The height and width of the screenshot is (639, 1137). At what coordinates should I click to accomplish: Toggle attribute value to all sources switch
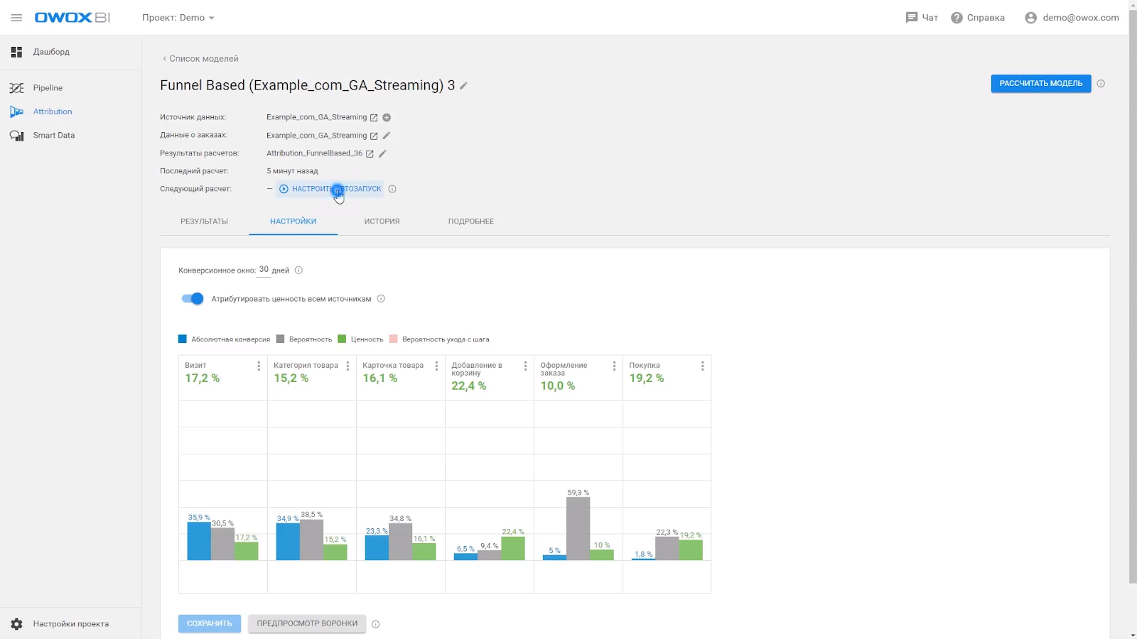193,299
